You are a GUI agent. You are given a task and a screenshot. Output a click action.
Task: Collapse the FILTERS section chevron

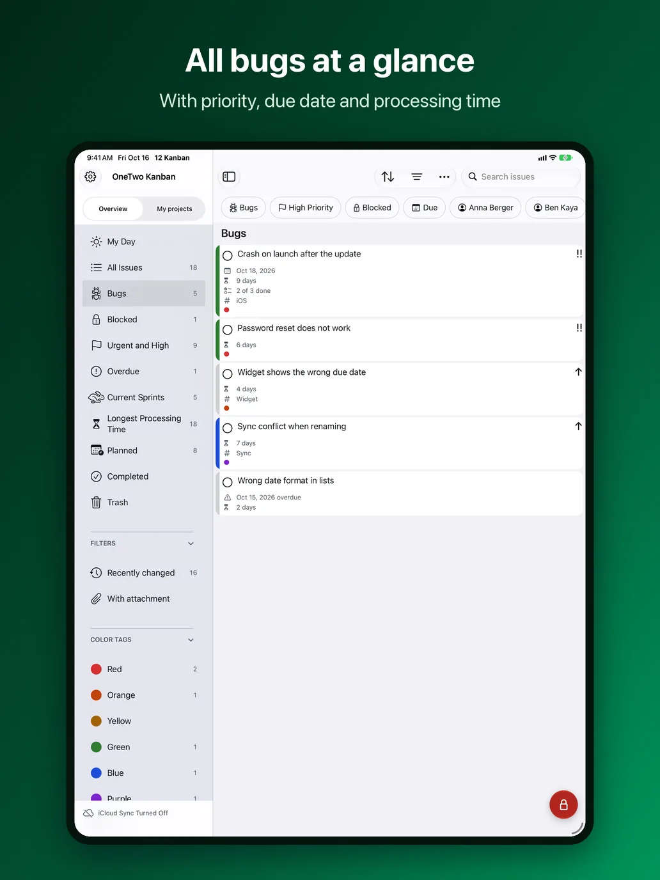tap(191, 544)
